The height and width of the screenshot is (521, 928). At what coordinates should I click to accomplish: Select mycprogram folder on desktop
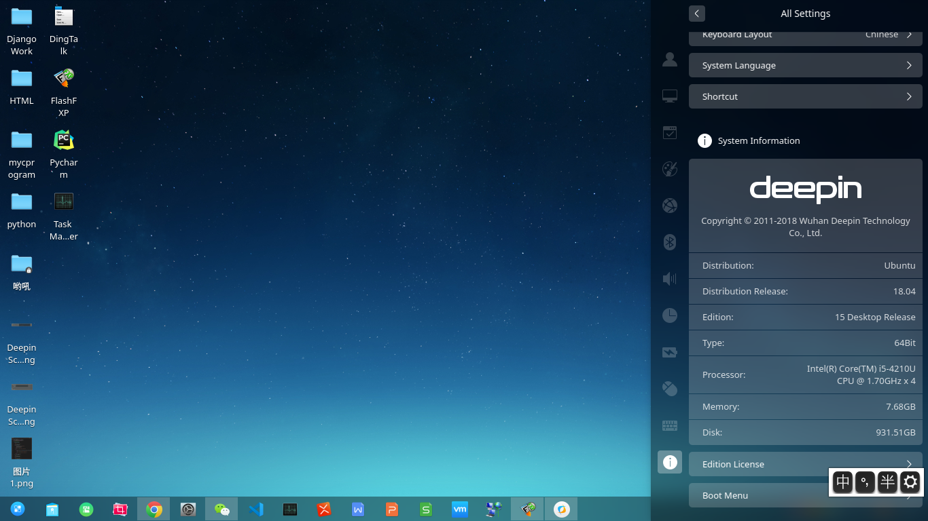pyautogui.click(x=22, y=154)
